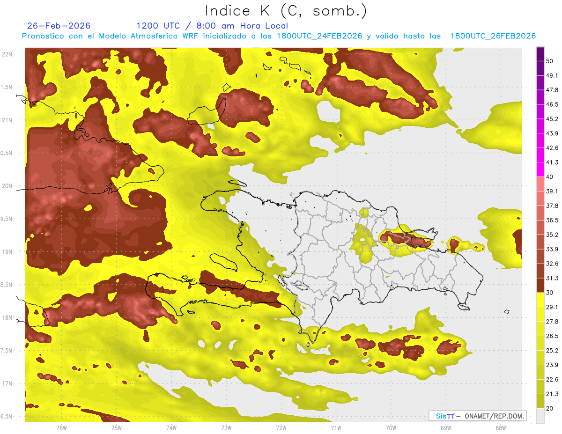Click the colorbar label "40"
Screen dimensions: 562x434
(550, 177)
